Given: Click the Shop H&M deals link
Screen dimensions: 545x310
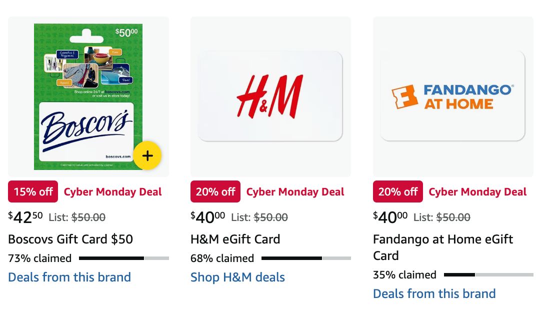Looking at the screenshot, I should pyautogui.click(x=237, y=277).
